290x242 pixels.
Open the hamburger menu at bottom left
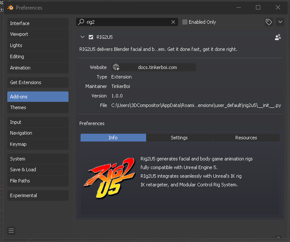(11, 231)
